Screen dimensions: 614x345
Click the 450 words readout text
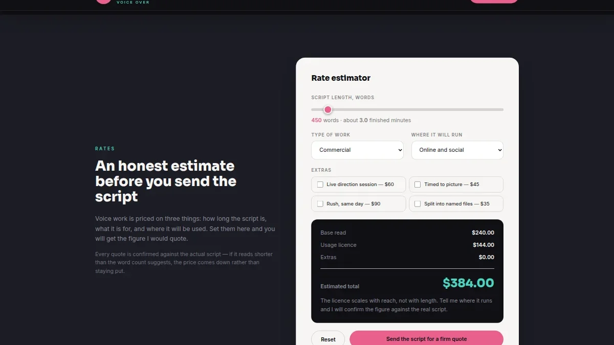pos(361,121)
